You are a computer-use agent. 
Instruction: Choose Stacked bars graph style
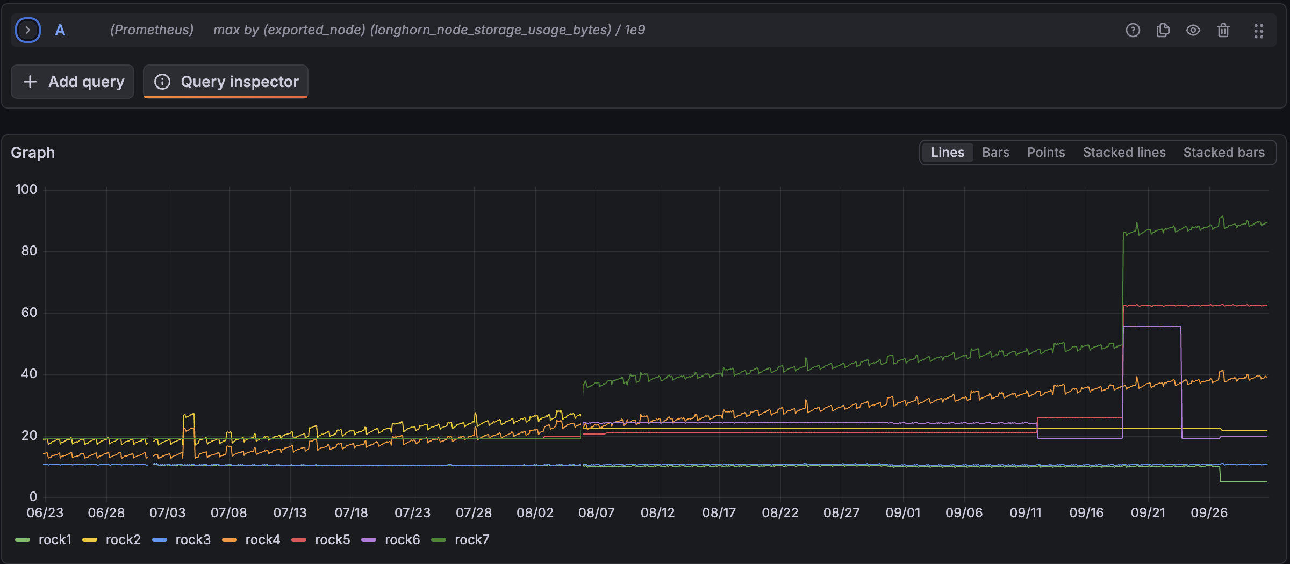(x=1224, y=153)
